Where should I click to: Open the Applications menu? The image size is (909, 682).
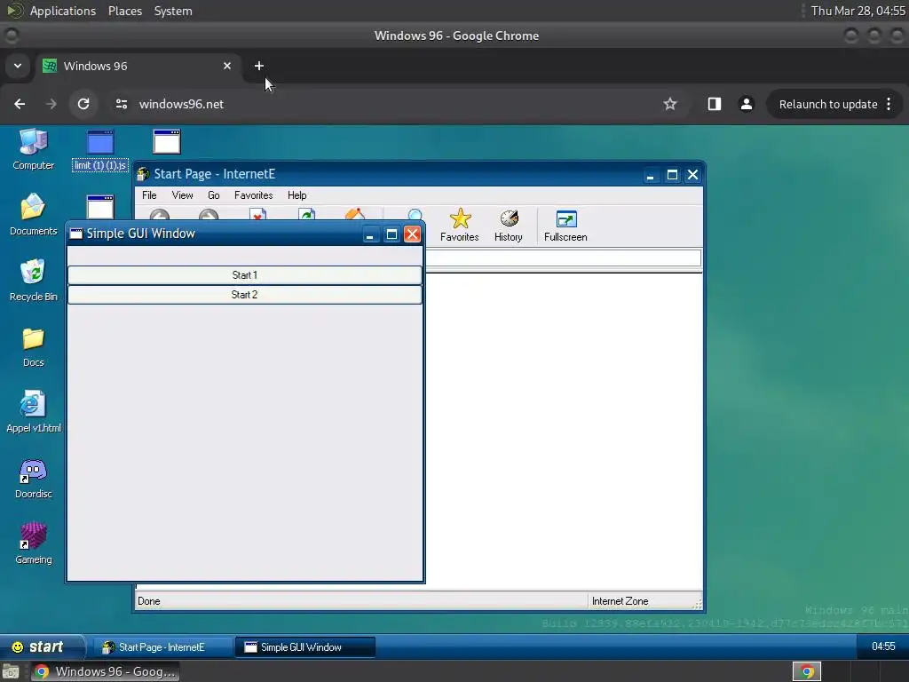(63, 11)
